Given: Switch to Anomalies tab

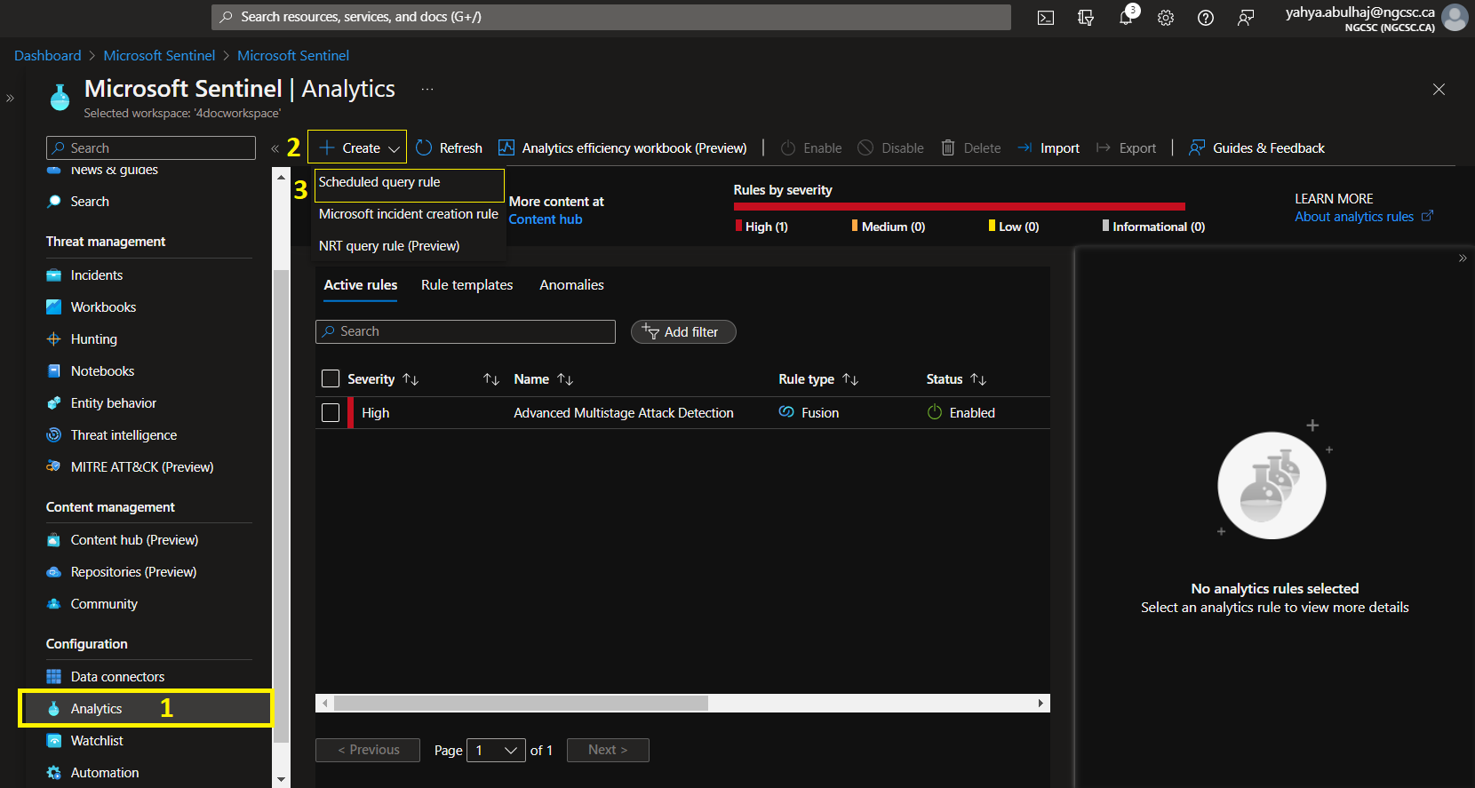Looking at the screenshot, I should click(x=571, y=285).
